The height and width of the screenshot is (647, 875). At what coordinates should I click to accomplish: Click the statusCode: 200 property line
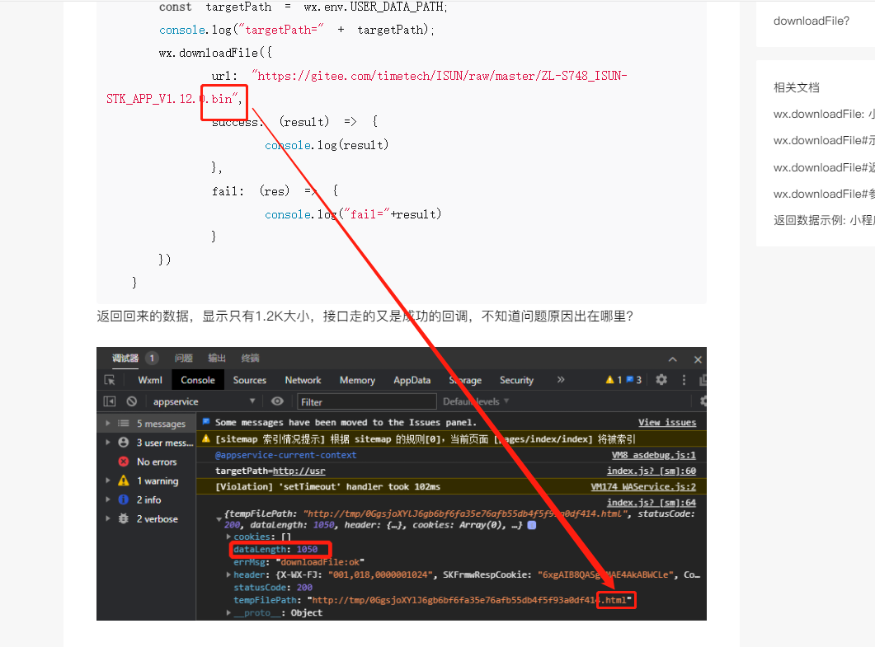point(273,588)
